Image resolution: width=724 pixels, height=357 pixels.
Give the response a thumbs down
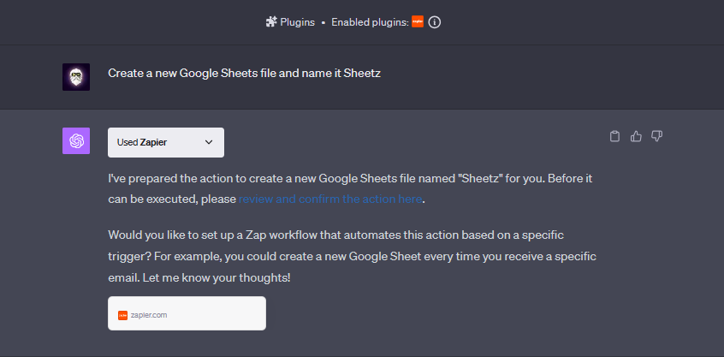pos(656,136)
